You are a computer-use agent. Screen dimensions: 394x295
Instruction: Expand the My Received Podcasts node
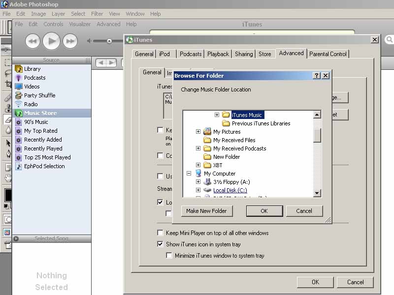tap(198, 148)
